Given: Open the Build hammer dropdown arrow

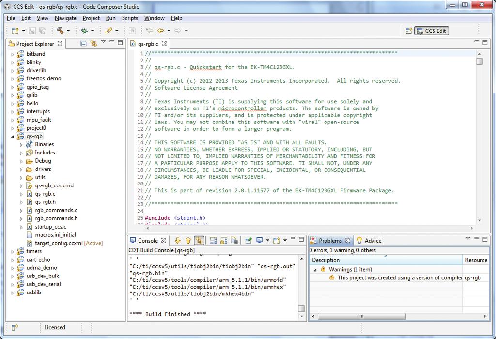Looking at the screenshot, I should click(x=68, y=31).
